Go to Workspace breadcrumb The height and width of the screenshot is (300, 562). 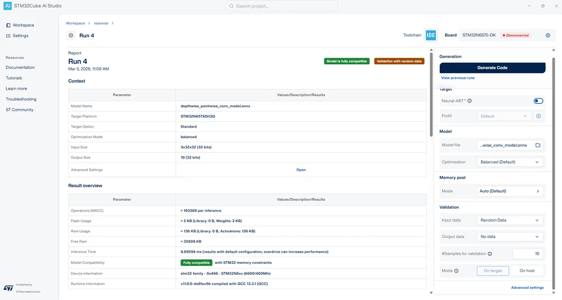tap(75, 23)
